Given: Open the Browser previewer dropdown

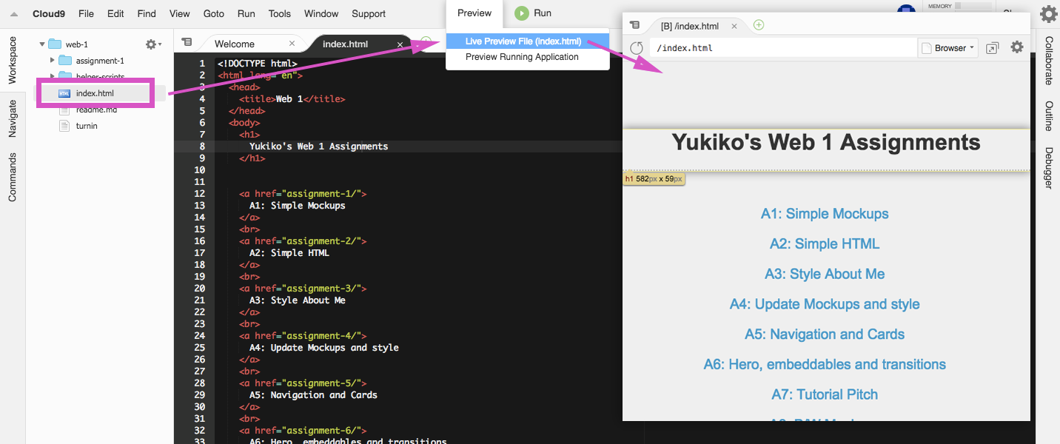Looking at the screenshot, I should (x=948, y=48).
